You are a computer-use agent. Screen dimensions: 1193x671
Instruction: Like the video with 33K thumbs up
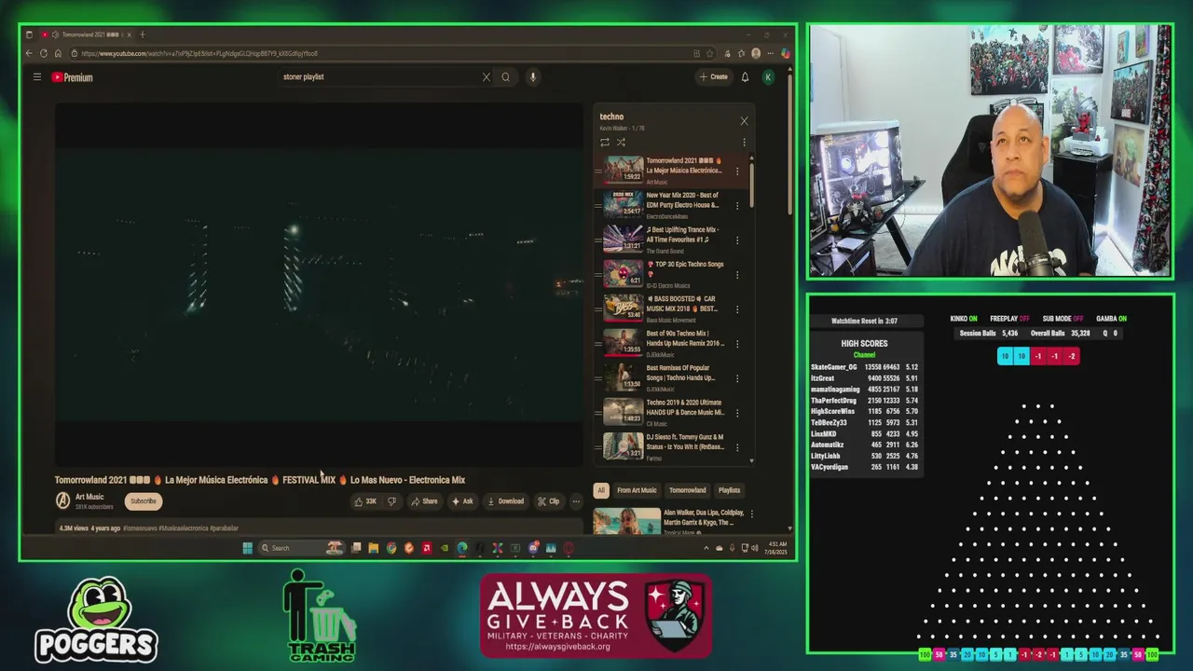[364, 501]
